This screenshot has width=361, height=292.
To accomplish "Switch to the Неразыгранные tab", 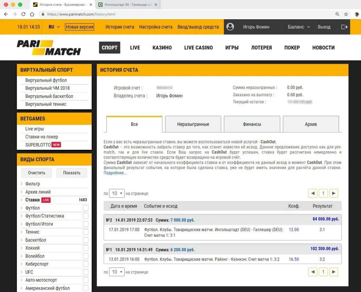I will coord(193,124).
